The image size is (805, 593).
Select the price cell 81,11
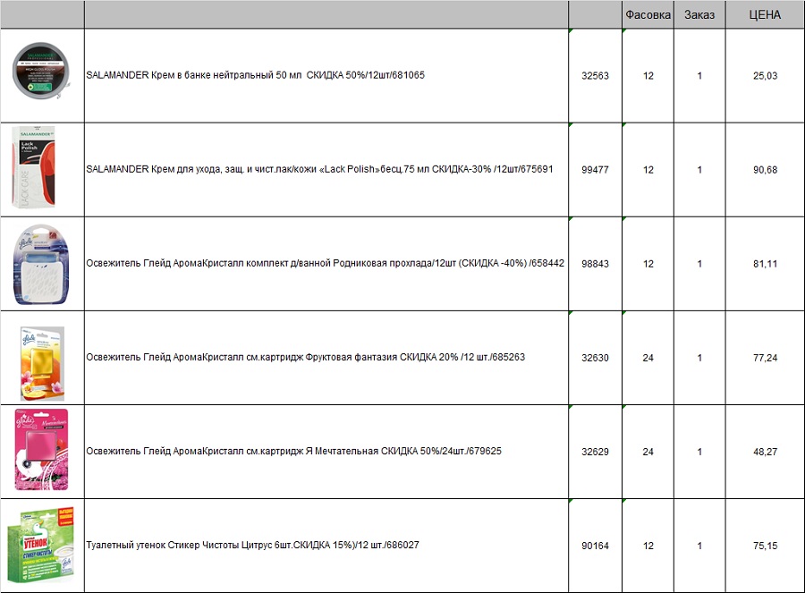765,263
